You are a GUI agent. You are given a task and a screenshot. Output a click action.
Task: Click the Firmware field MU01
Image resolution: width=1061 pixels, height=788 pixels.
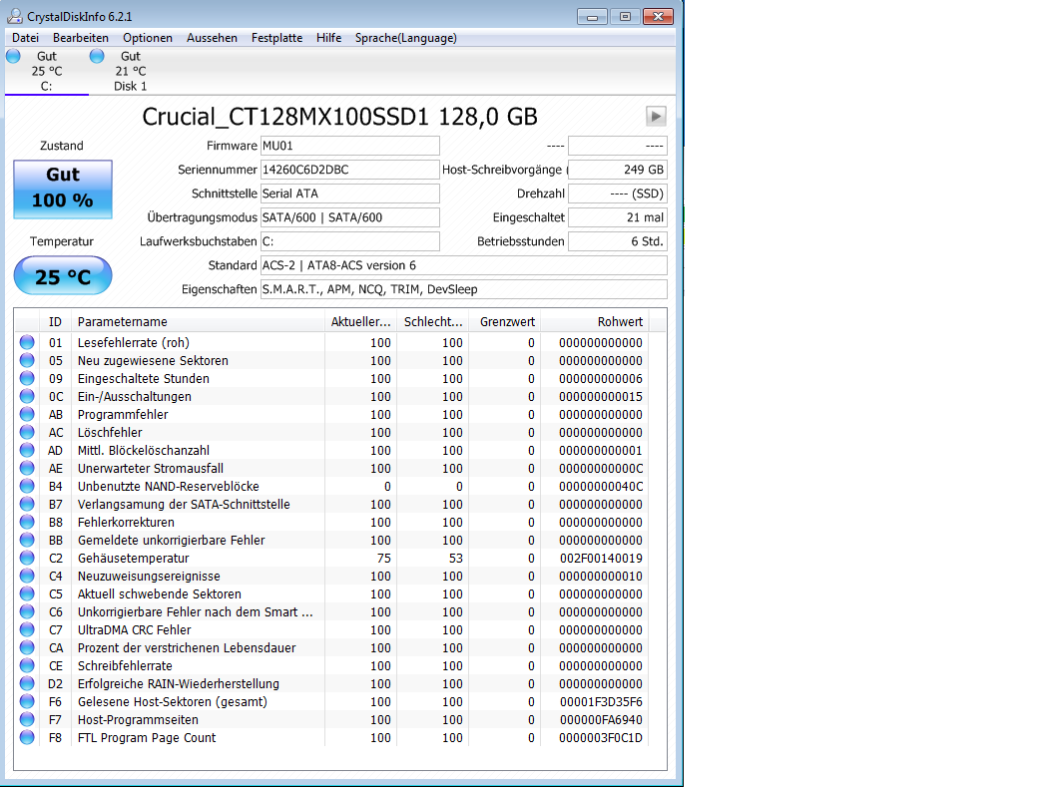(x=349, y=146)
